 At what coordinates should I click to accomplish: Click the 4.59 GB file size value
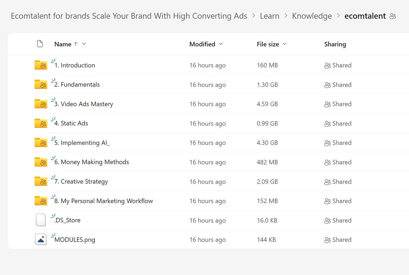267,104
